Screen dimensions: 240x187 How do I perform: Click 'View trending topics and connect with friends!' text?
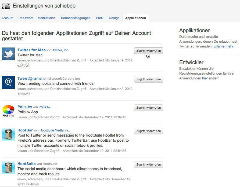(56, 83)
